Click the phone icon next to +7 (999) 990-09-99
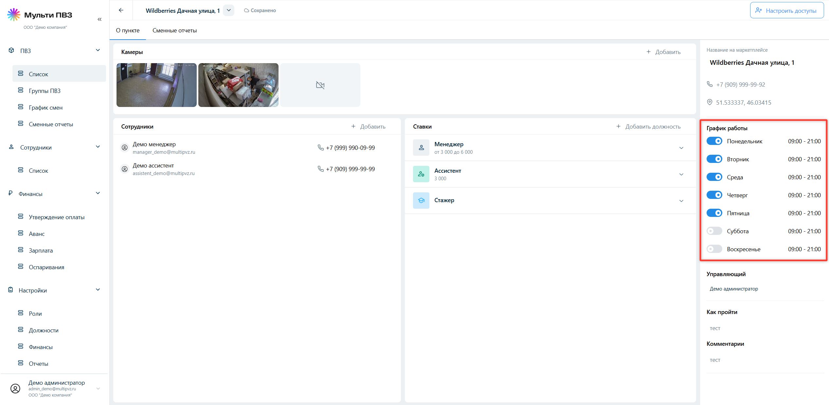This screenshot has height=405, width=829. point(321,148)
